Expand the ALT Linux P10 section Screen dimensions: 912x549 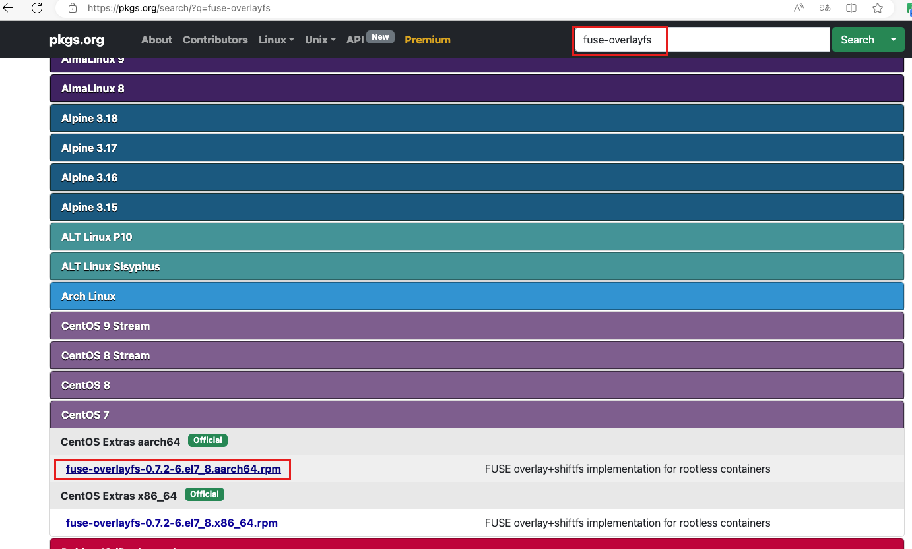point(476,237)
